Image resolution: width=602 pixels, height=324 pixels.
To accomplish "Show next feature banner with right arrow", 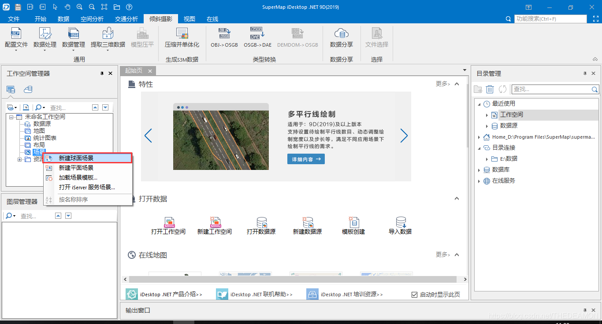I will click(x=404, y=136).
